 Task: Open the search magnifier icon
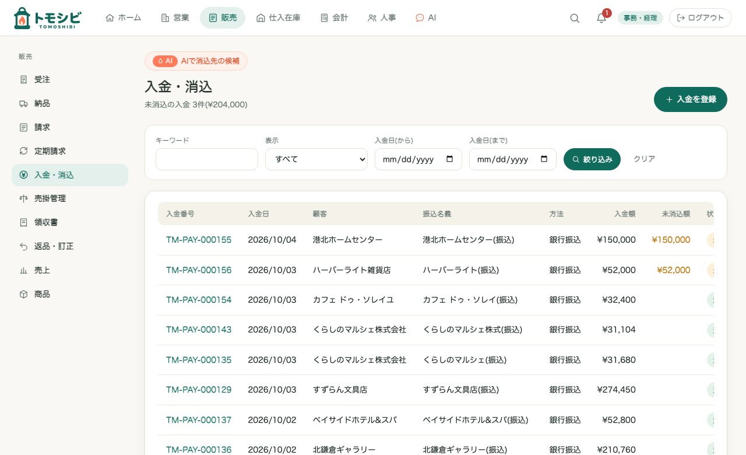pyautogui.click(x=575, y=18)
